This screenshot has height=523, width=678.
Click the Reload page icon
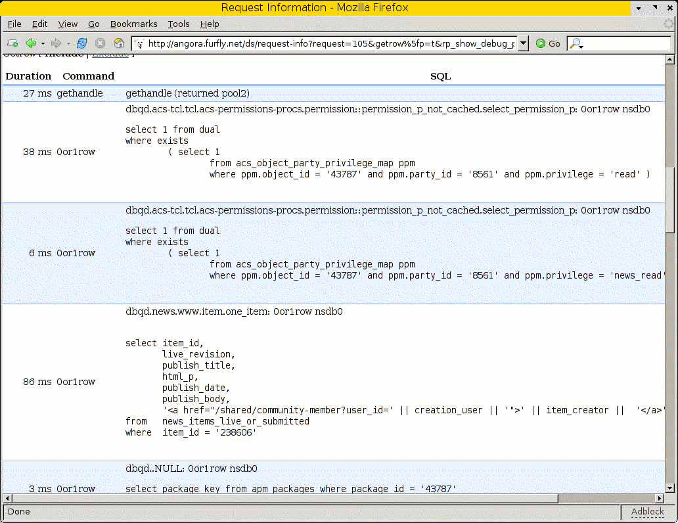(81, 43)
